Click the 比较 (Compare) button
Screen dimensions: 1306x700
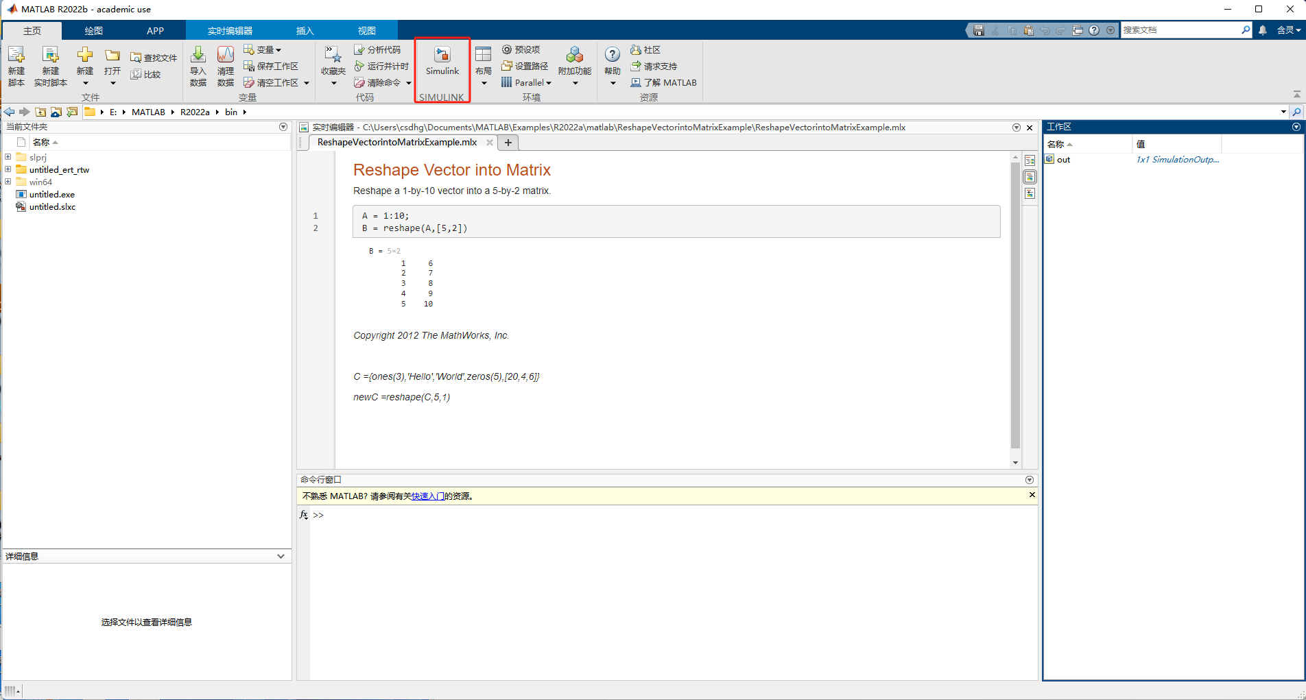click(x=145, y=74)
